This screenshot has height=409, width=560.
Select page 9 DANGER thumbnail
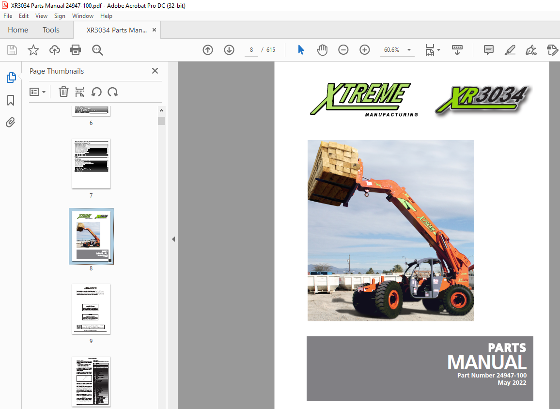(x=91, y=309)
